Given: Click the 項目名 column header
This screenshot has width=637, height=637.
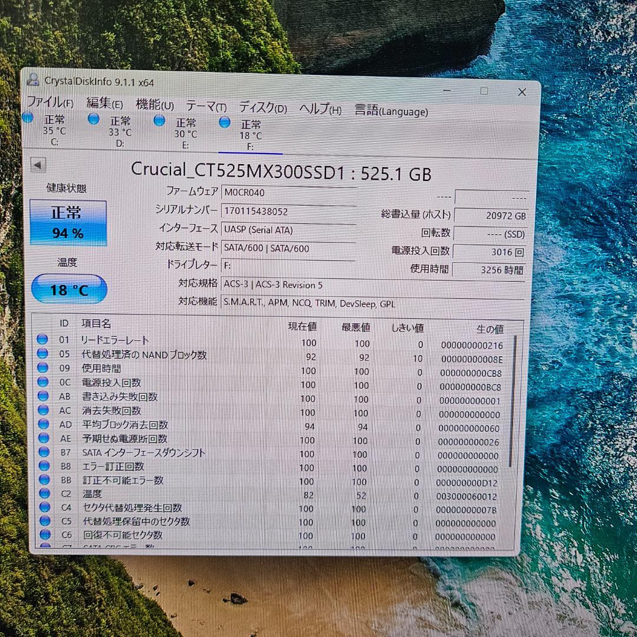Looking at the screenshot, I should 96,324.
